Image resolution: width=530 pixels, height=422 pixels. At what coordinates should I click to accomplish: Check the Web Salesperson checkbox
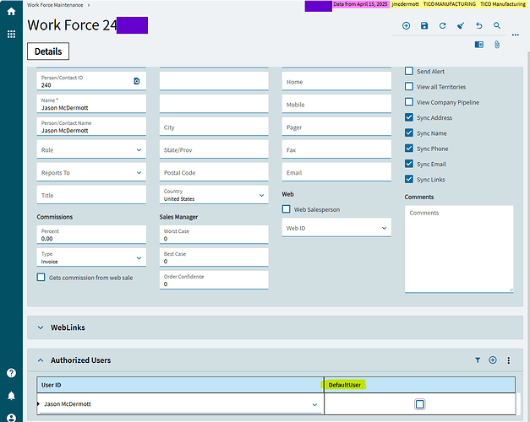(287, 209)
